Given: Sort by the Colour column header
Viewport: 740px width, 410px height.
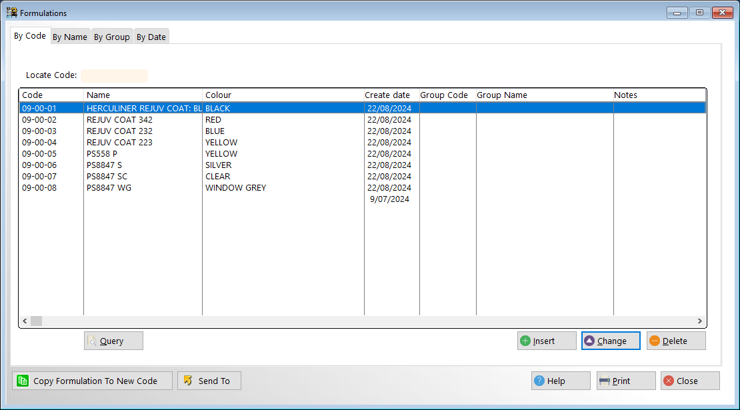Looking at the screenshot, I should tap(283, 95).
